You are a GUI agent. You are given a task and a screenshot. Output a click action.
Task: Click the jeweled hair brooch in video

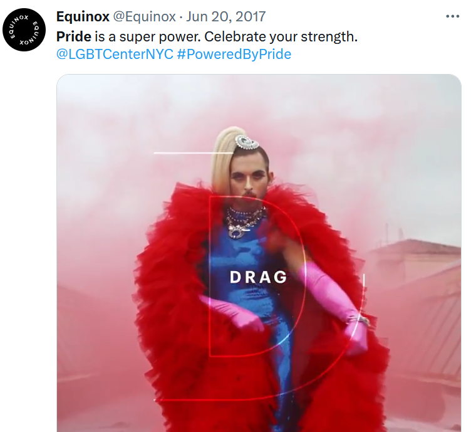(x=247, y=142)
